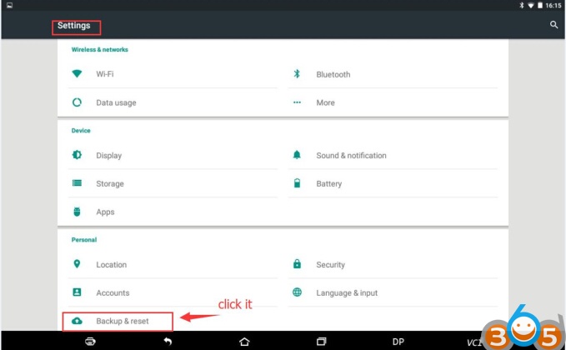566x350 pixels.
Task: Open Data usage settings
Action: click(173, 102)
